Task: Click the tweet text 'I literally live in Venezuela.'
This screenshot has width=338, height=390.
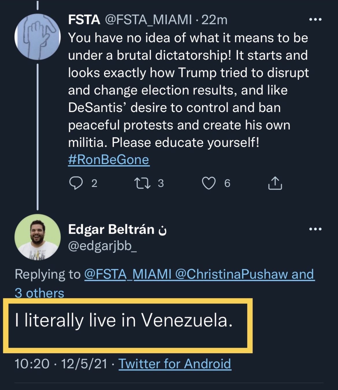Action: click(x=124, y=321)
